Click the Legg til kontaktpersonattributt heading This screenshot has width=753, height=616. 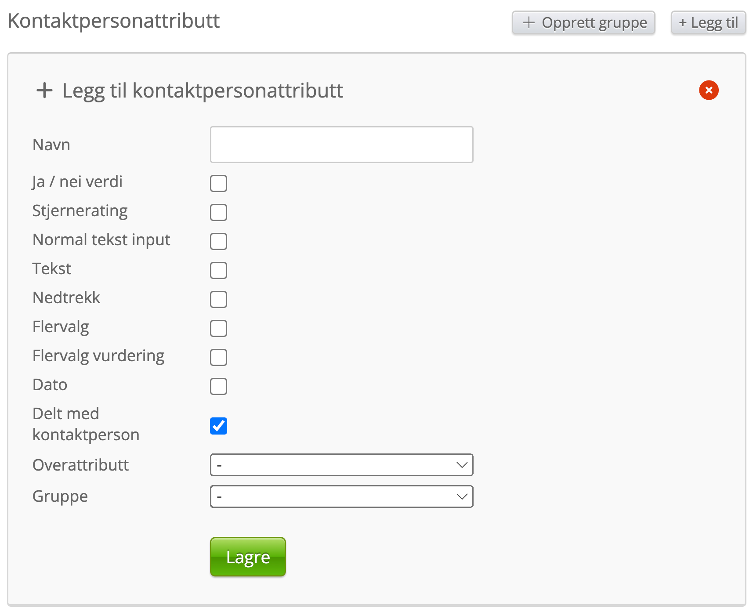point(203,91)
